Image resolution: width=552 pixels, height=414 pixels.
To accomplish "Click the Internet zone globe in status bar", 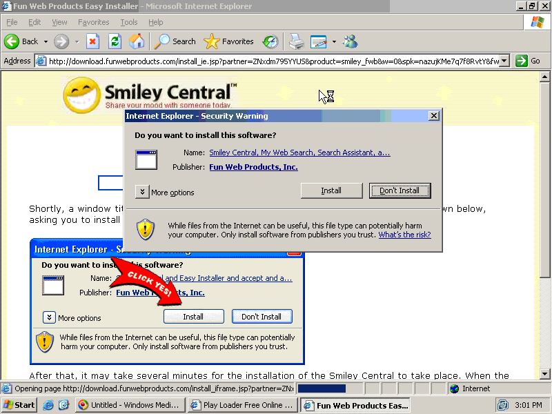I will (455, 388).
